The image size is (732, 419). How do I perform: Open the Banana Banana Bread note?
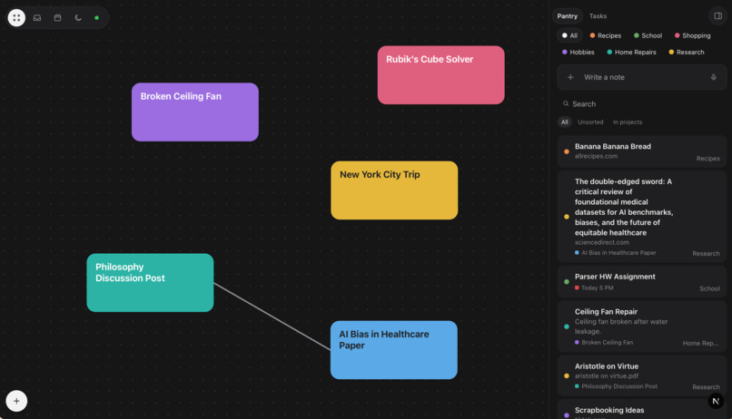(x=641, y=151)
